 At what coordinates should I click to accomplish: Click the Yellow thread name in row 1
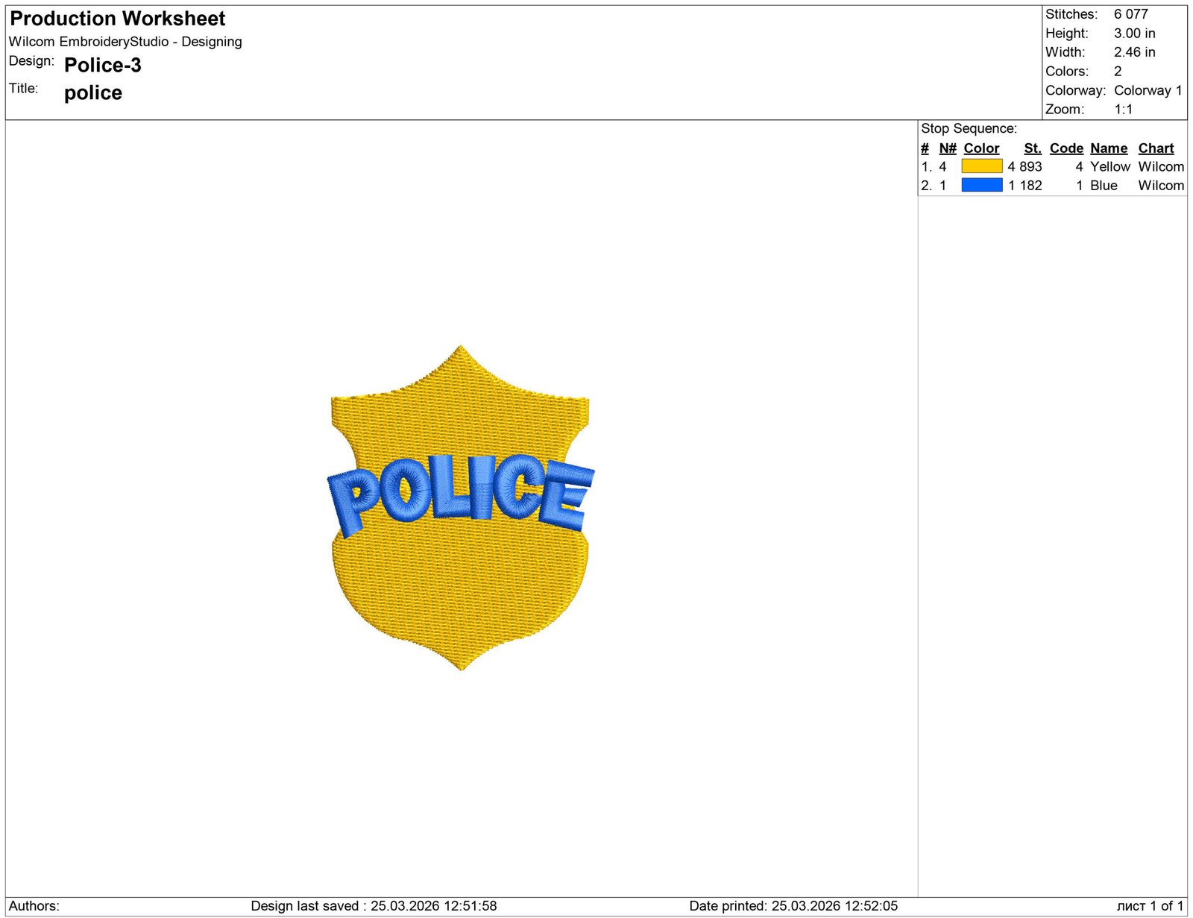(1109, 167)
